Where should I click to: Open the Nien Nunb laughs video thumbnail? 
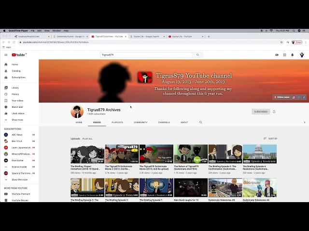coord(191,188)
